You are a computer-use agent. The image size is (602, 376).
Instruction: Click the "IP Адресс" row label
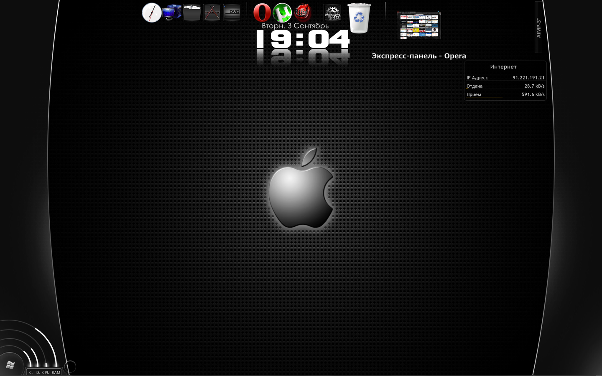pos(477,78)
